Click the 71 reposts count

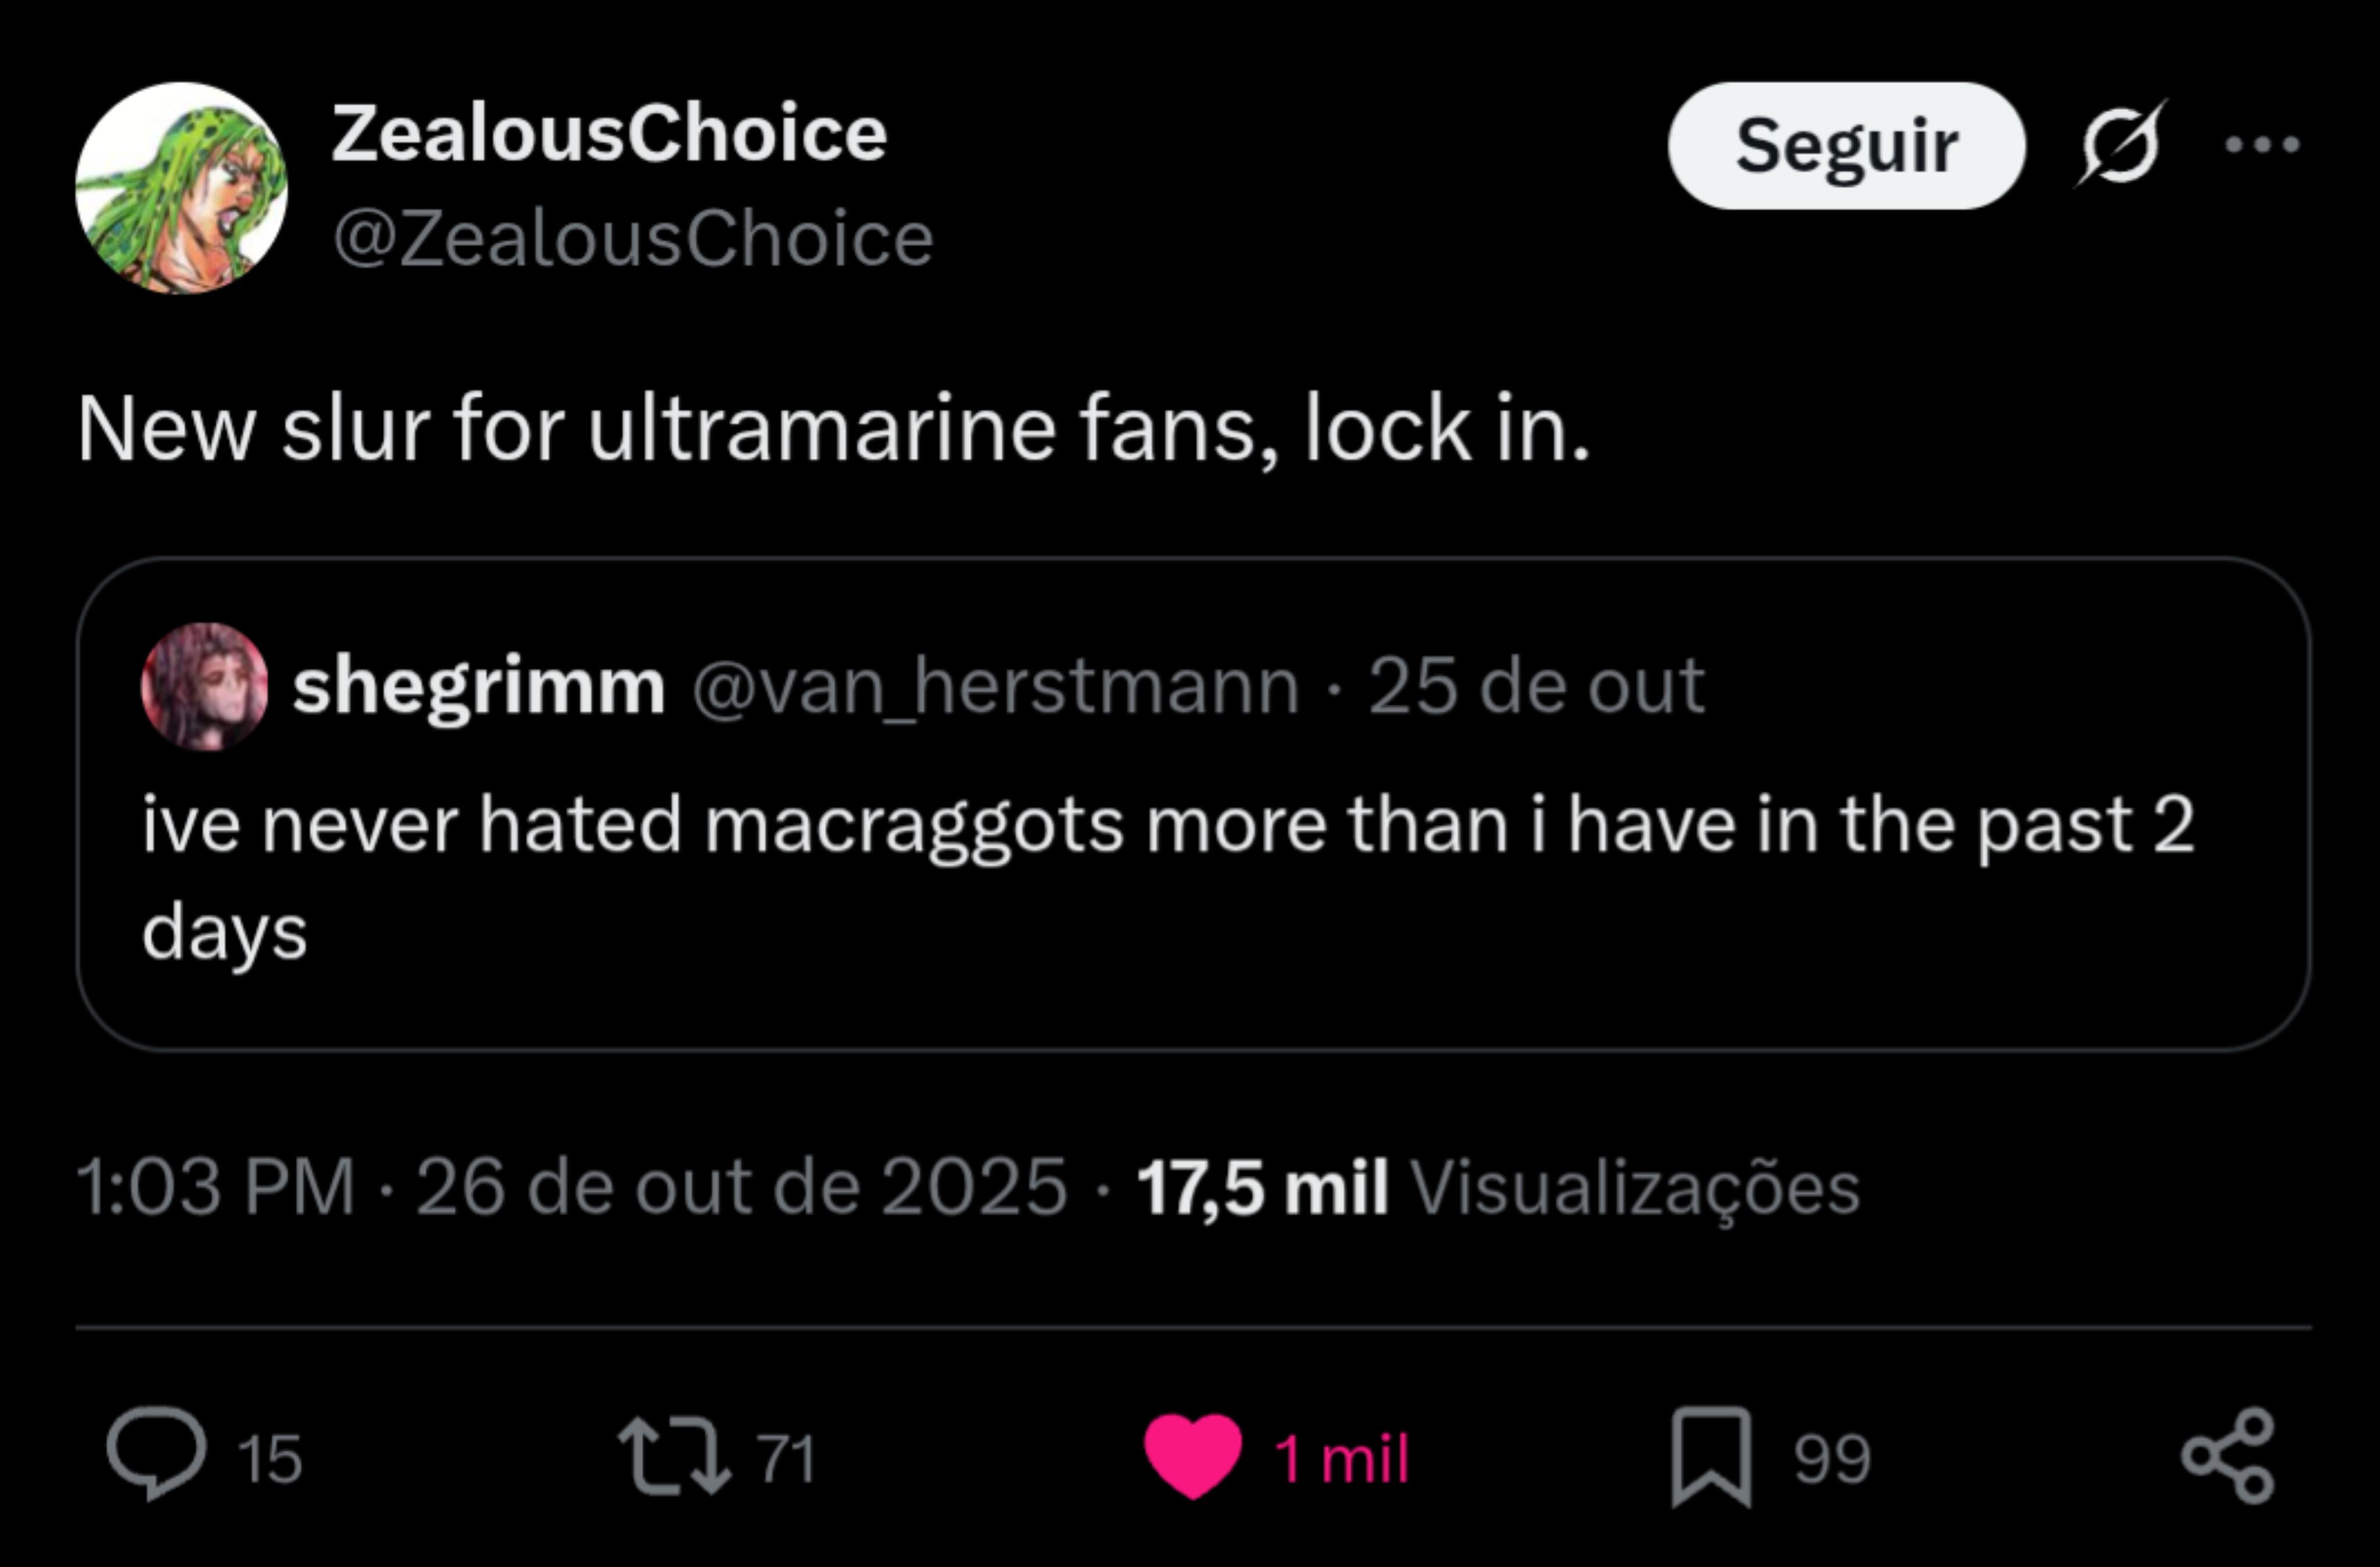click(x=786, y=1459)
